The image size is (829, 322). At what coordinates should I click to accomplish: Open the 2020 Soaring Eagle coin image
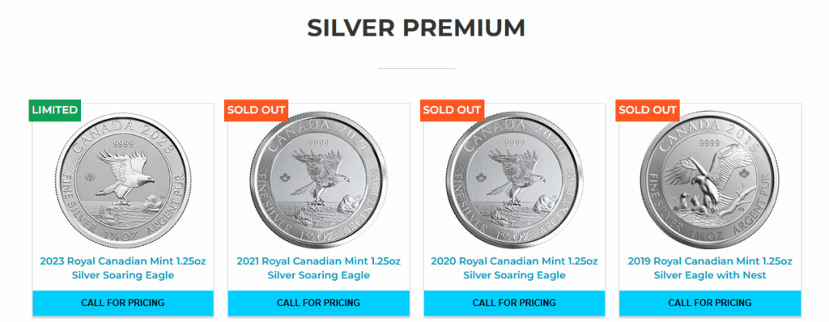[514, 181]
